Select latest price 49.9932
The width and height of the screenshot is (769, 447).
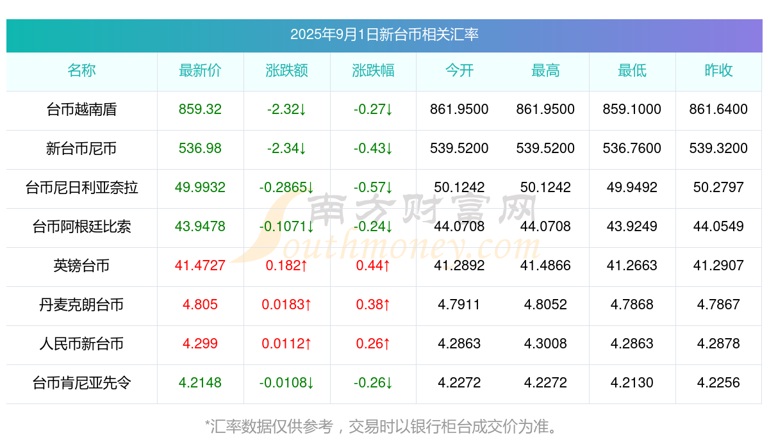point(200,188)
